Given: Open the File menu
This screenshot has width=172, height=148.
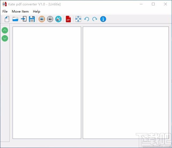Looking at the screenshot, I should click(5, 12).
